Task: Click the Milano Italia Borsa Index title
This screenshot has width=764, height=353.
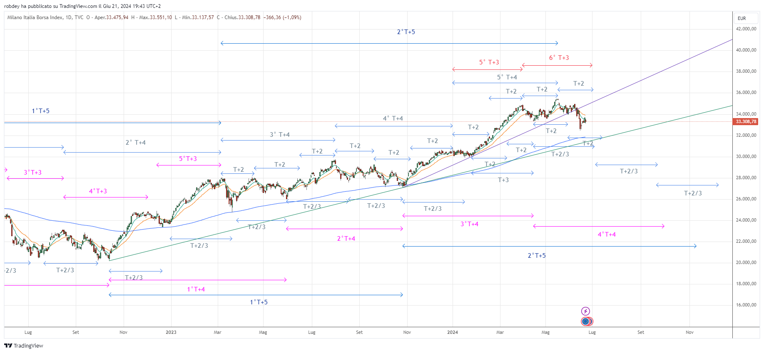Action: pyautogui.click(x=35, y=17)
